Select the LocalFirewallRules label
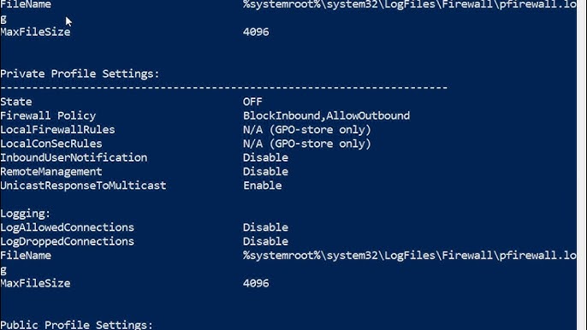The height and width of the screenshot is (330, 587). coord(57,130)
